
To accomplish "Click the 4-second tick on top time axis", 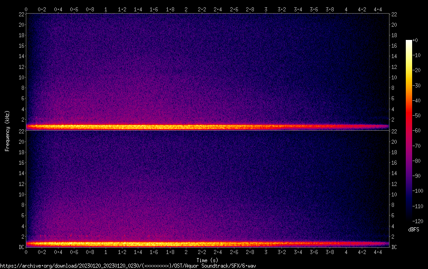I will tap(346, 9).
